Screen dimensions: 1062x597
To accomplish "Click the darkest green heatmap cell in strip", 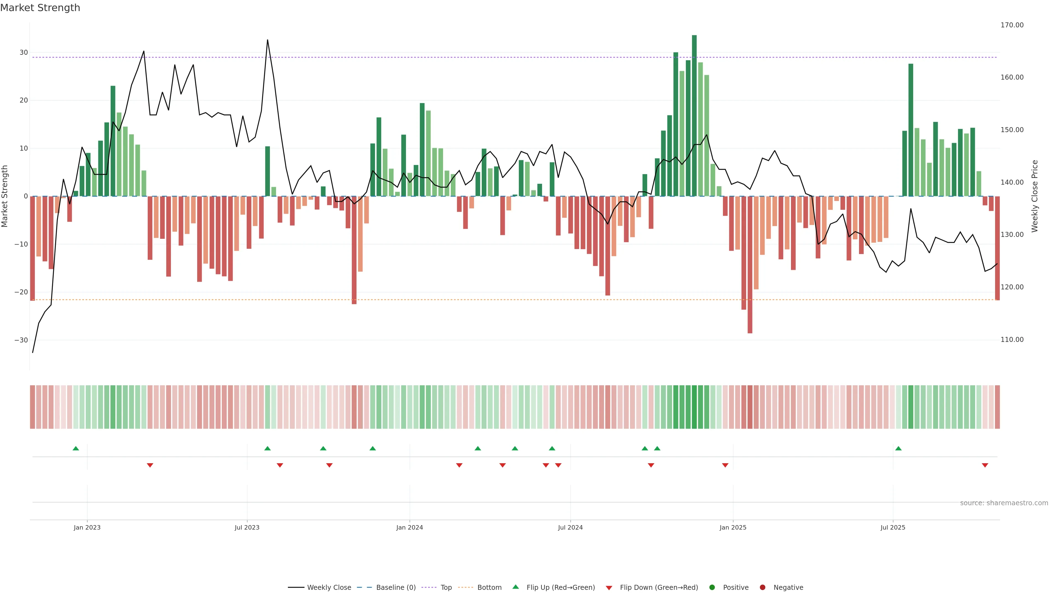I will 694,407.
